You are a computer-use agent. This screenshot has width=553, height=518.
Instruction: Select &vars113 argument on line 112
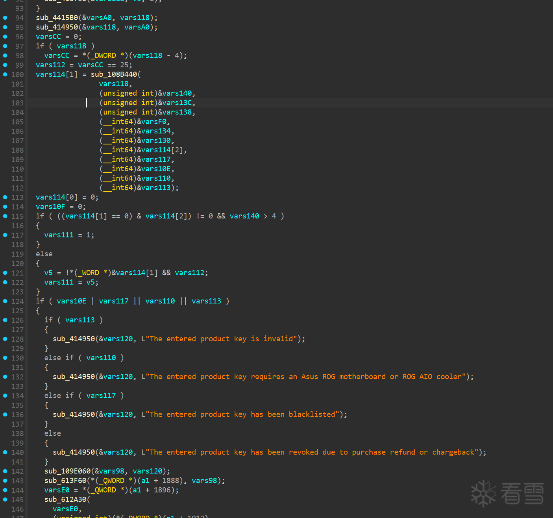click(154, 188)
